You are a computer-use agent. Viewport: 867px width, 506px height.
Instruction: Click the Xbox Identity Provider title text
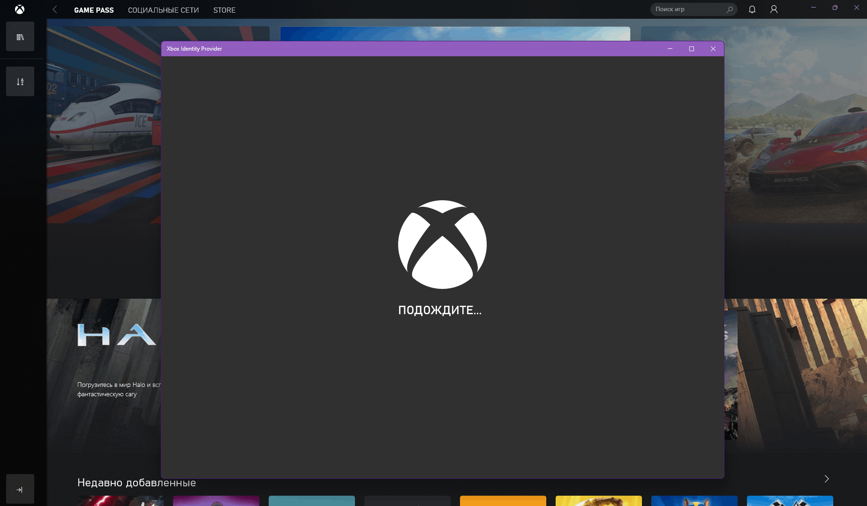194,49
